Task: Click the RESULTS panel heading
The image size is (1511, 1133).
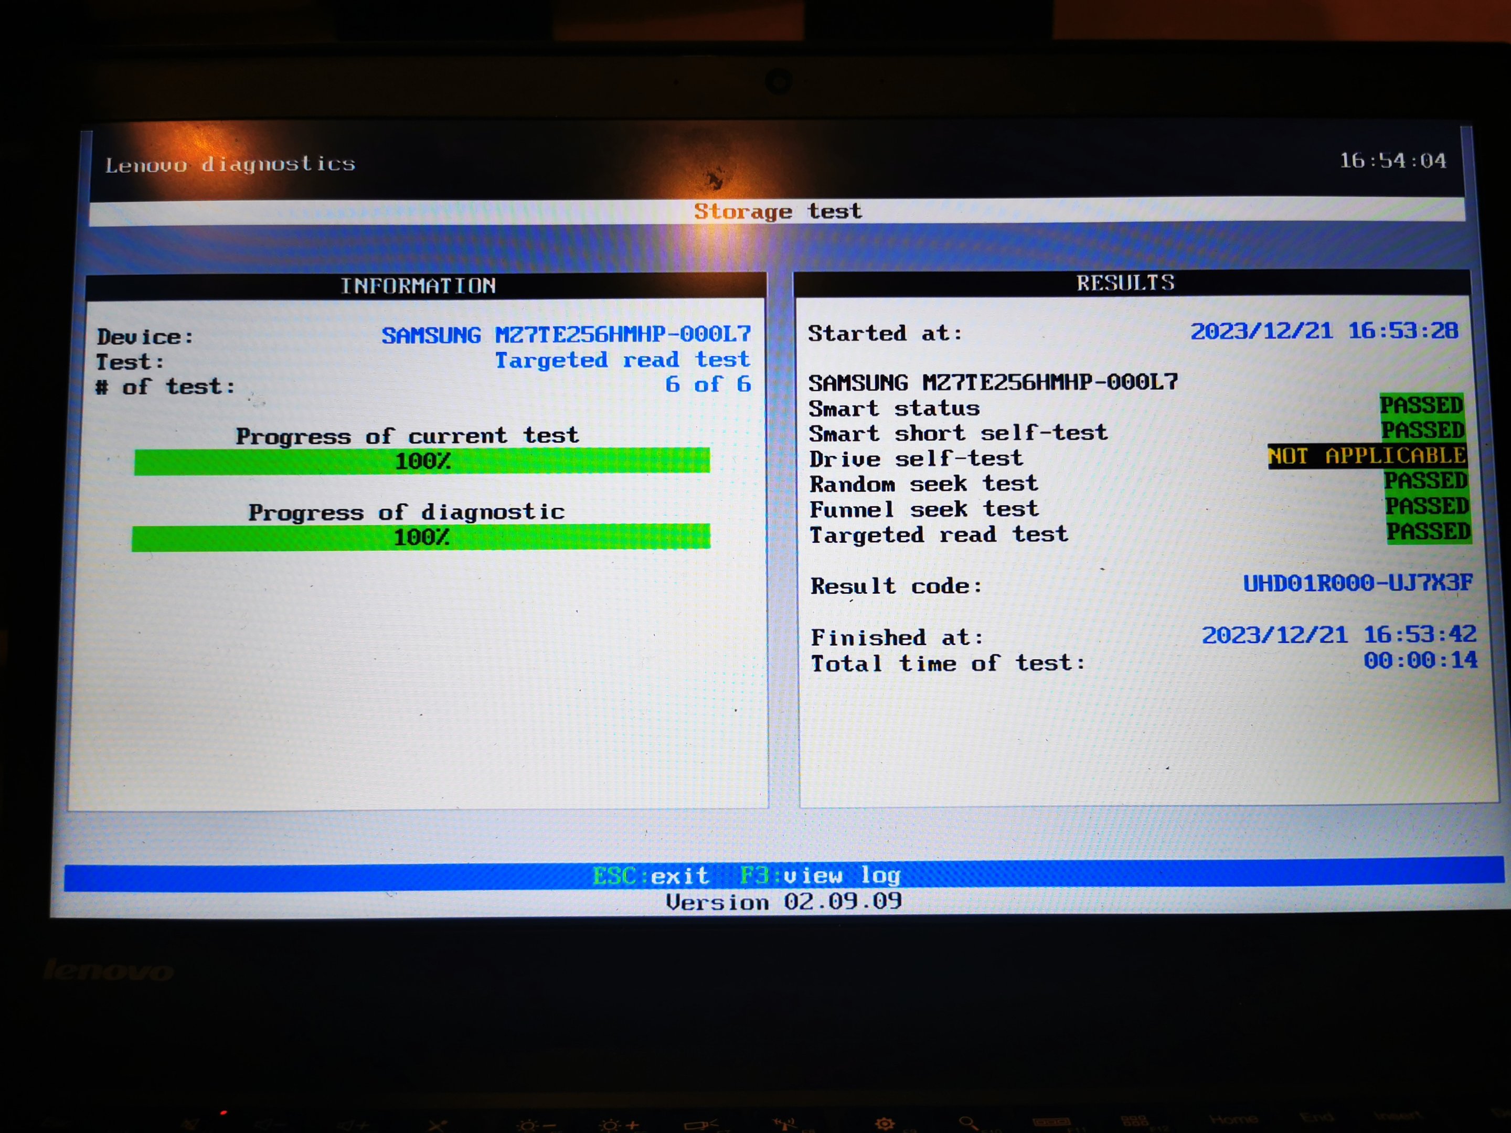Action: coord(1126,283)
